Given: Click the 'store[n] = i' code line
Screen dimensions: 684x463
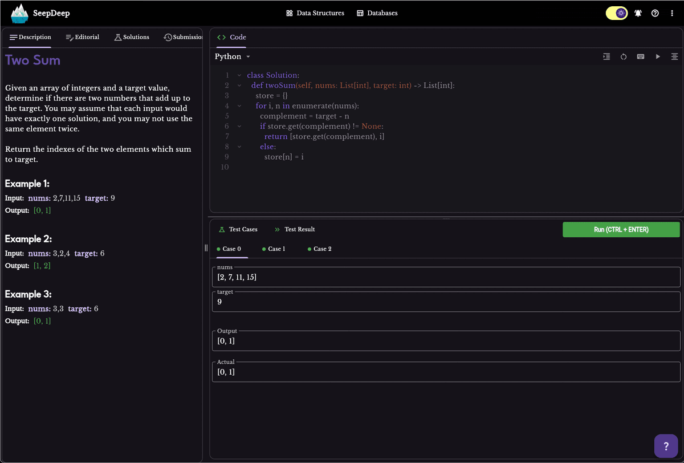Looking at the screenshot, I should 284,157.
